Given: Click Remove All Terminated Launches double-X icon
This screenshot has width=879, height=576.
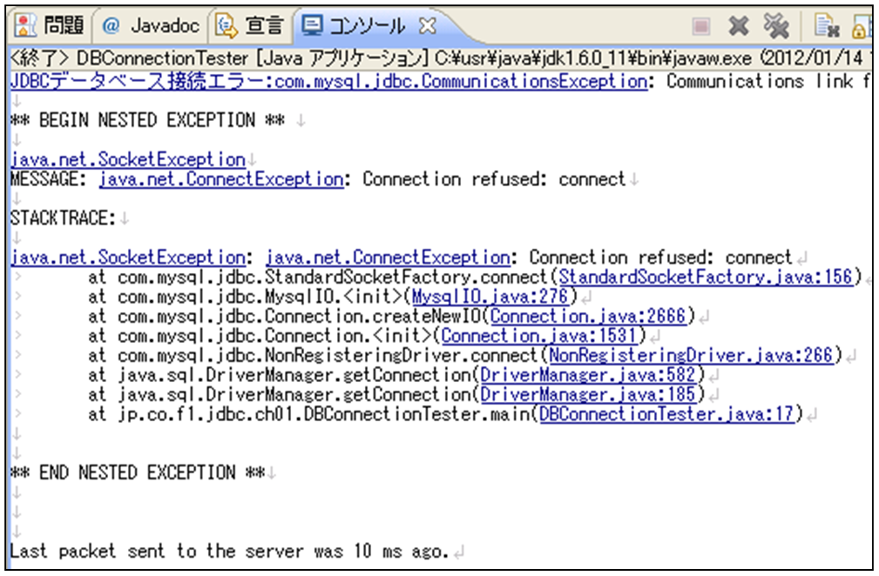Looking at the screenshot, I should pyautogui.click(x=775, y=27).
